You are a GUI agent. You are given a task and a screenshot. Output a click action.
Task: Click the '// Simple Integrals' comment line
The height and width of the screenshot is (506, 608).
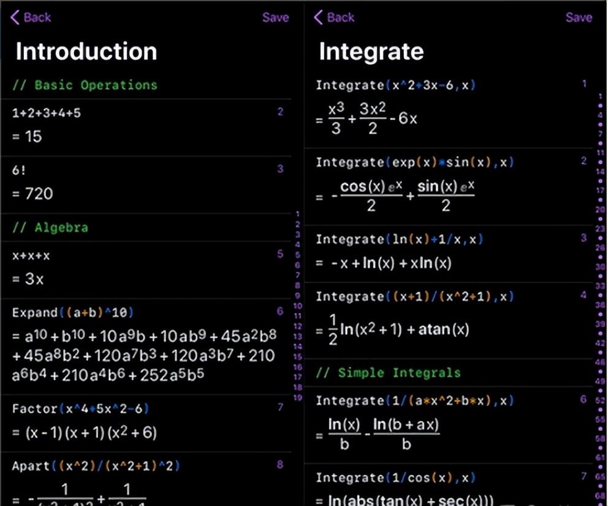(388, 372)
